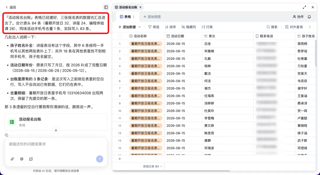The height and width of the screenshot is (175, 320).
Task: Add a new row with the plus icon
Action: (x=120, y=159)
